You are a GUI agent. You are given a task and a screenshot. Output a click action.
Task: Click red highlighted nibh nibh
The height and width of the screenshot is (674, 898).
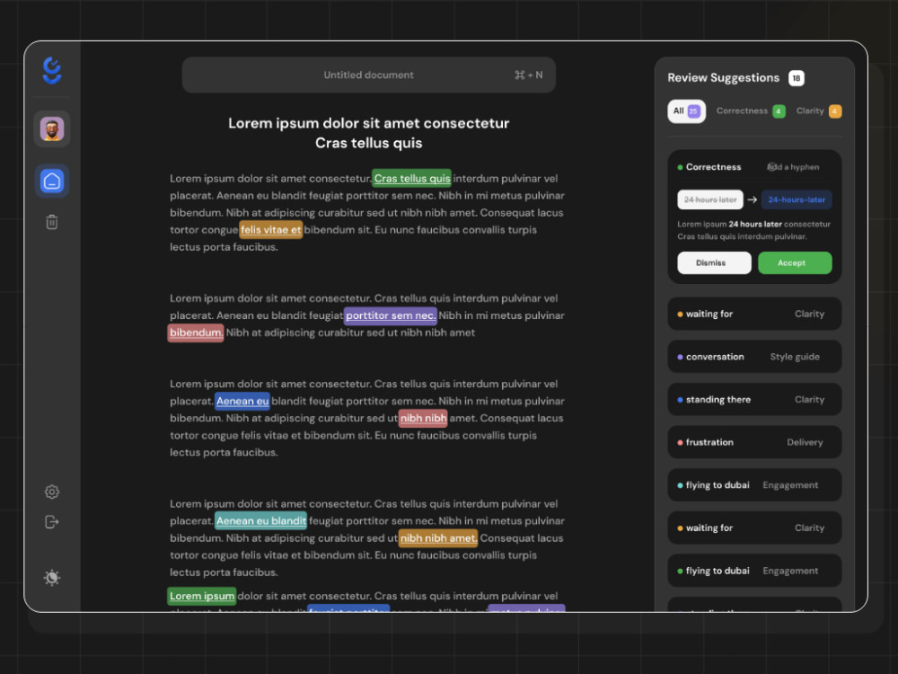pos(423,419)
